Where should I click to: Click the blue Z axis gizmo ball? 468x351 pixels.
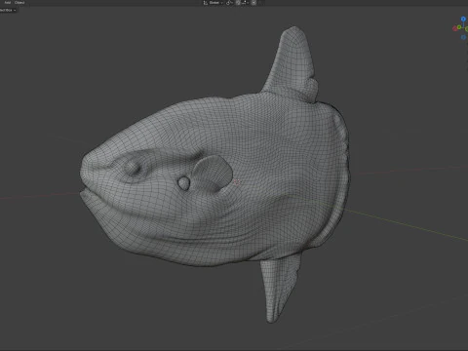(x=463, y=19)
